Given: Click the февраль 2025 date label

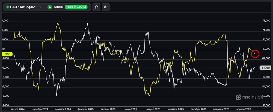Looking at the screenshot, I should pyautogui.click(x=86, y=109).
